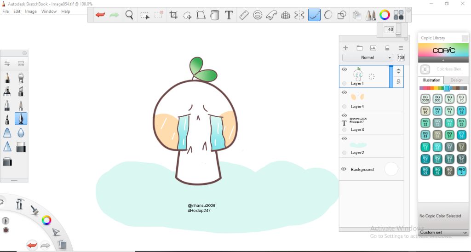Toggle visibility of the Background layer
The image size is (471, 252).
344,169
